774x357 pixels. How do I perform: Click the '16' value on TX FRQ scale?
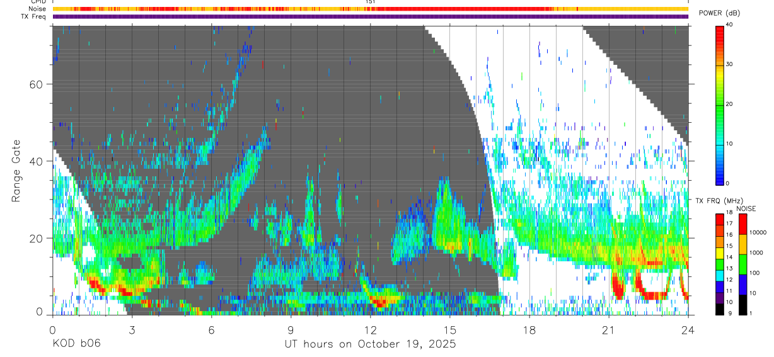[729, 234]
